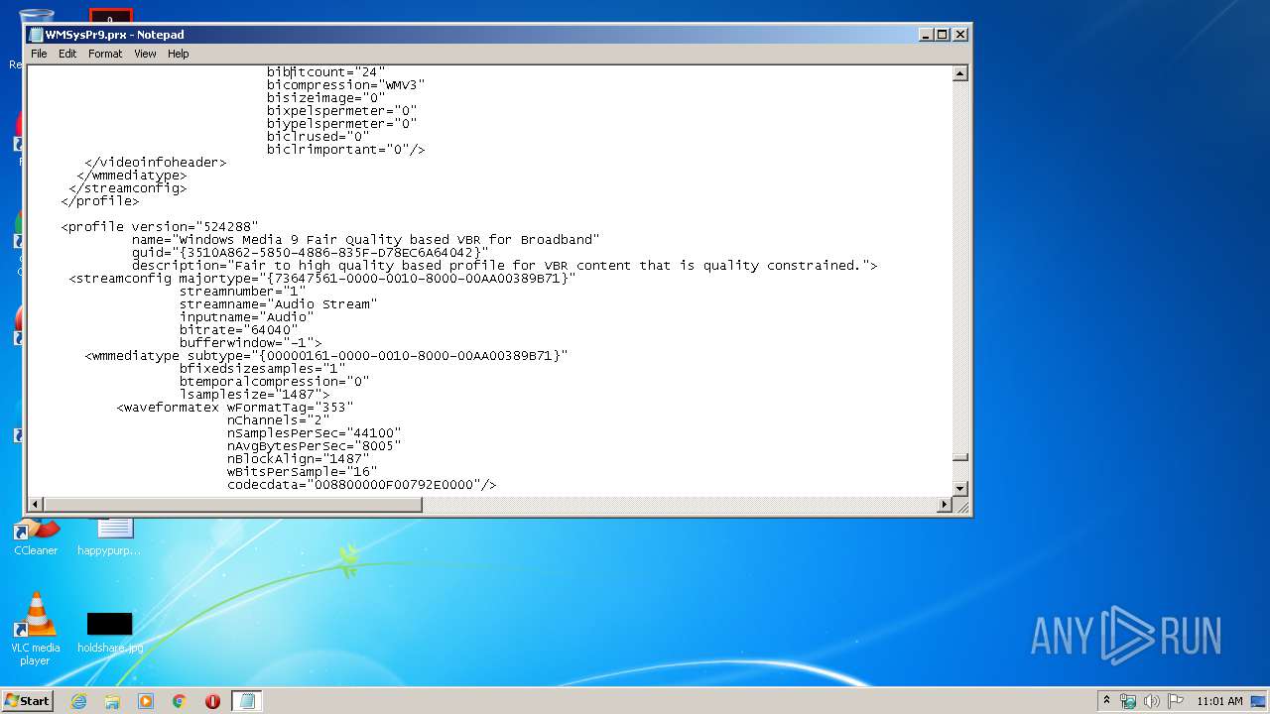Image resolution: width=1270 pixels, height=714 pixels.
Task: Click the streamname="Audio Stream" line
Action: click(278, 304)
